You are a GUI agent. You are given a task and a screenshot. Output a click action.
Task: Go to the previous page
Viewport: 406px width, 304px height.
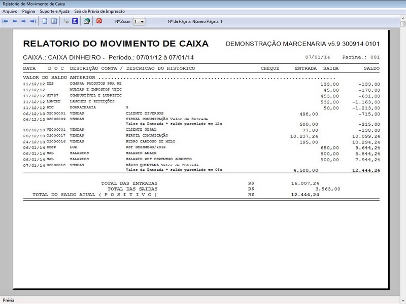[x=15, y=21]
